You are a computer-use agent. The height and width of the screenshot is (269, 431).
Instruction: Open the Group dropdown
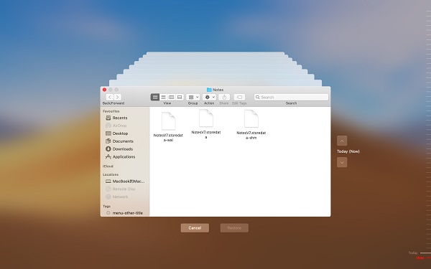click(x=193, y=97)
